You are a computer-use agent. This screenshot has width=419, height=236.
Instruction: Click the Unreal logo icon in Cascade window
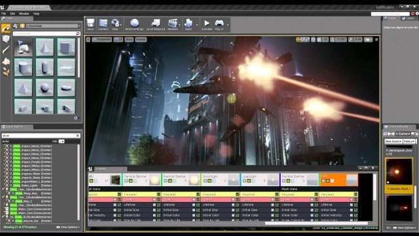tap(90, 169)
